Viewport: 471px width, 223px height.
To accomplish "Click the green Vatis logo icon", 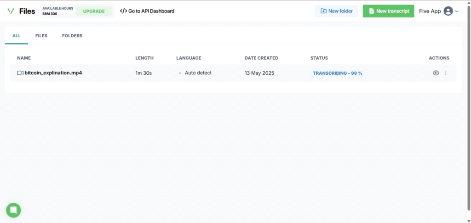I will pyautogui.click(x=11, y=11).
